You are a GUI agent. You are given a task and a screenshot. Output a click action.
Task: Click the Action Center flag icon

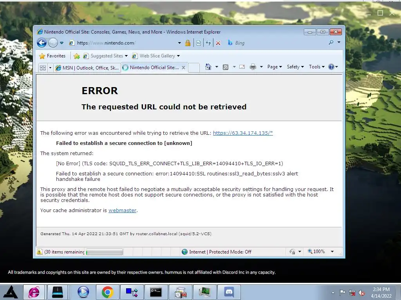[342, 292]
